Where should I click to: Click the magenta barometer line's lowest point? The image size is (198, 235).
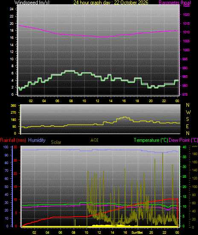pyautogui.click(x=103, y=37)
